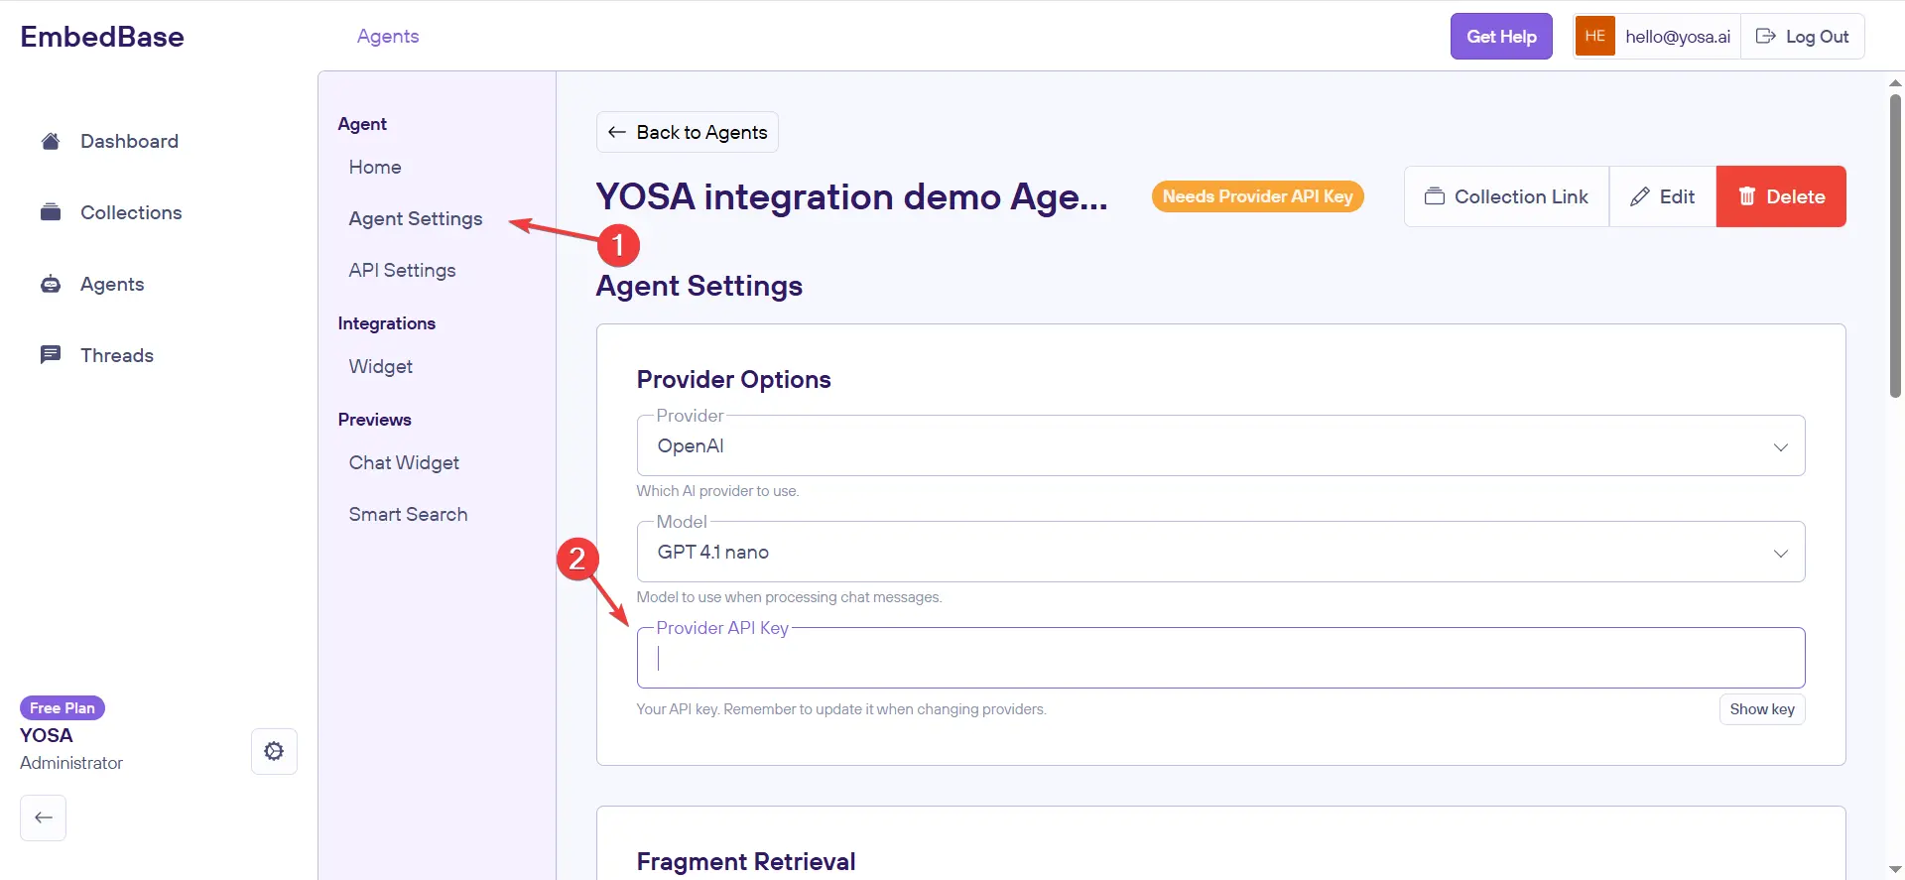Focus the Provider API Key field

[1219, 659]
